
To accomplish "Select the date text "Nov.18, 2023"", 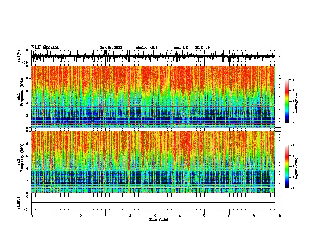I will tap(111, 47).
